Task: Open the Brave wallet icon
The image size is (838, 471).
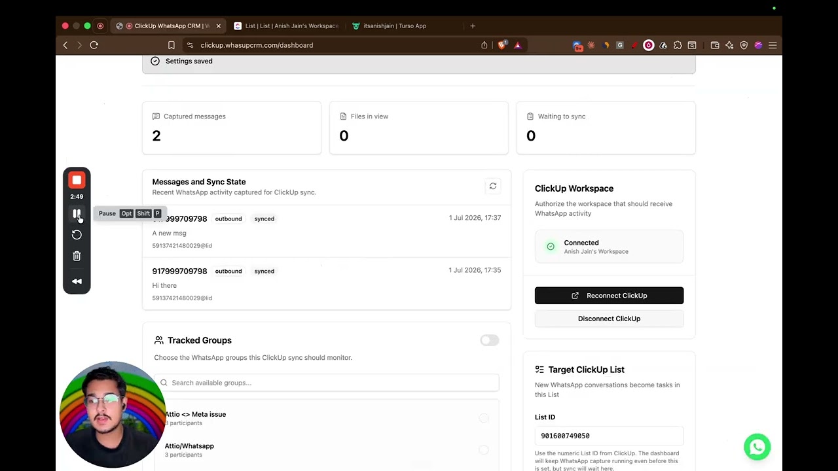Action: point(715,45)
